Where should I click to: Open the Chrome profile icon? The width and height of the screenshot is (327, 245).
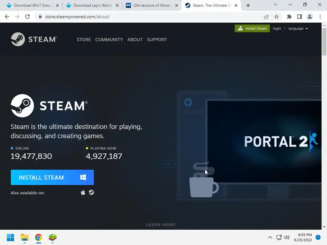310,17
